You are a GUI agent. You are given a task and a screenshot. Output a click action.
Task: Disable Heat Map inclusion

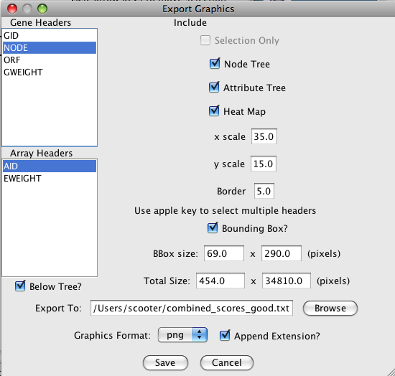coord(214,111)
